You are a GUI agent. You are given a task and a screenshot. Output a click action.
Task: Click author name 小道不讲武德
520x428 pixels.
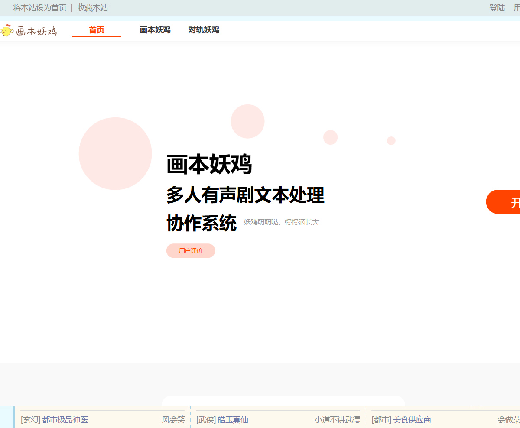(337, 420)
